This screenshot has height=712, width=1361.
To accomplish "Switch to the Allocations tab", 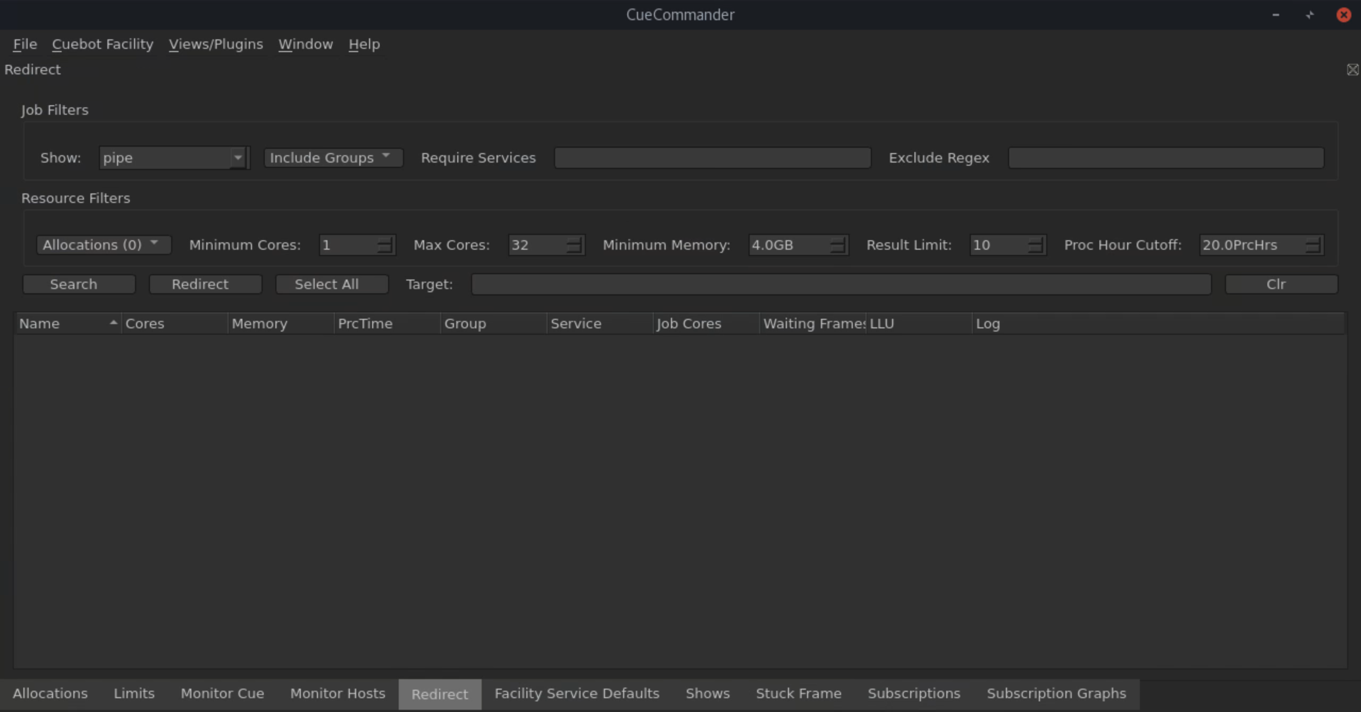I will click(x=51, y=694).
